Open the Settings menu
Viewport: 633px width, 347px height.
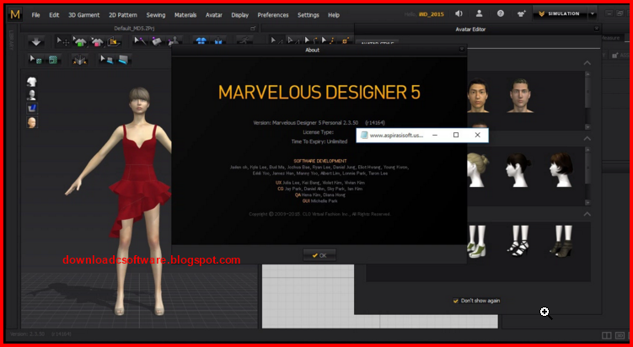(308, 15)
